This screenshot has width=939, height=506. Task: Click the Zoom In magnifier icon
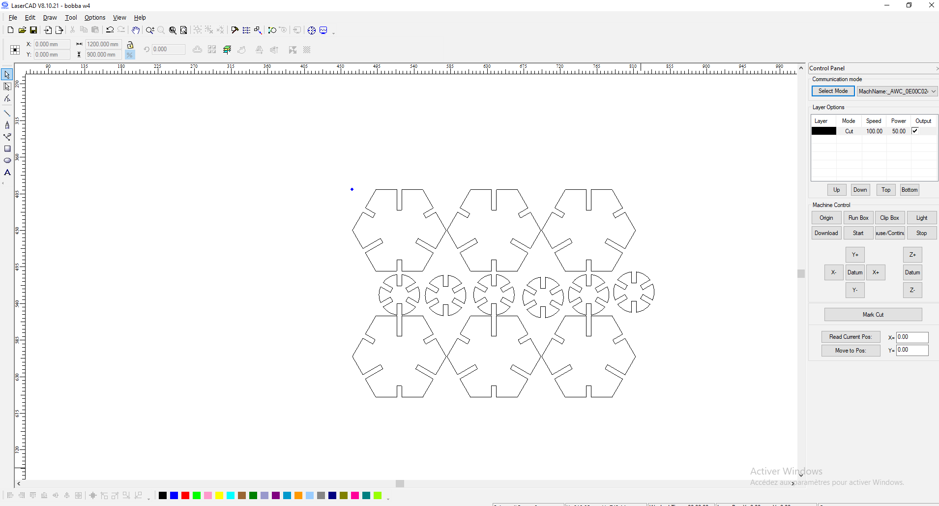pos(150,30)
